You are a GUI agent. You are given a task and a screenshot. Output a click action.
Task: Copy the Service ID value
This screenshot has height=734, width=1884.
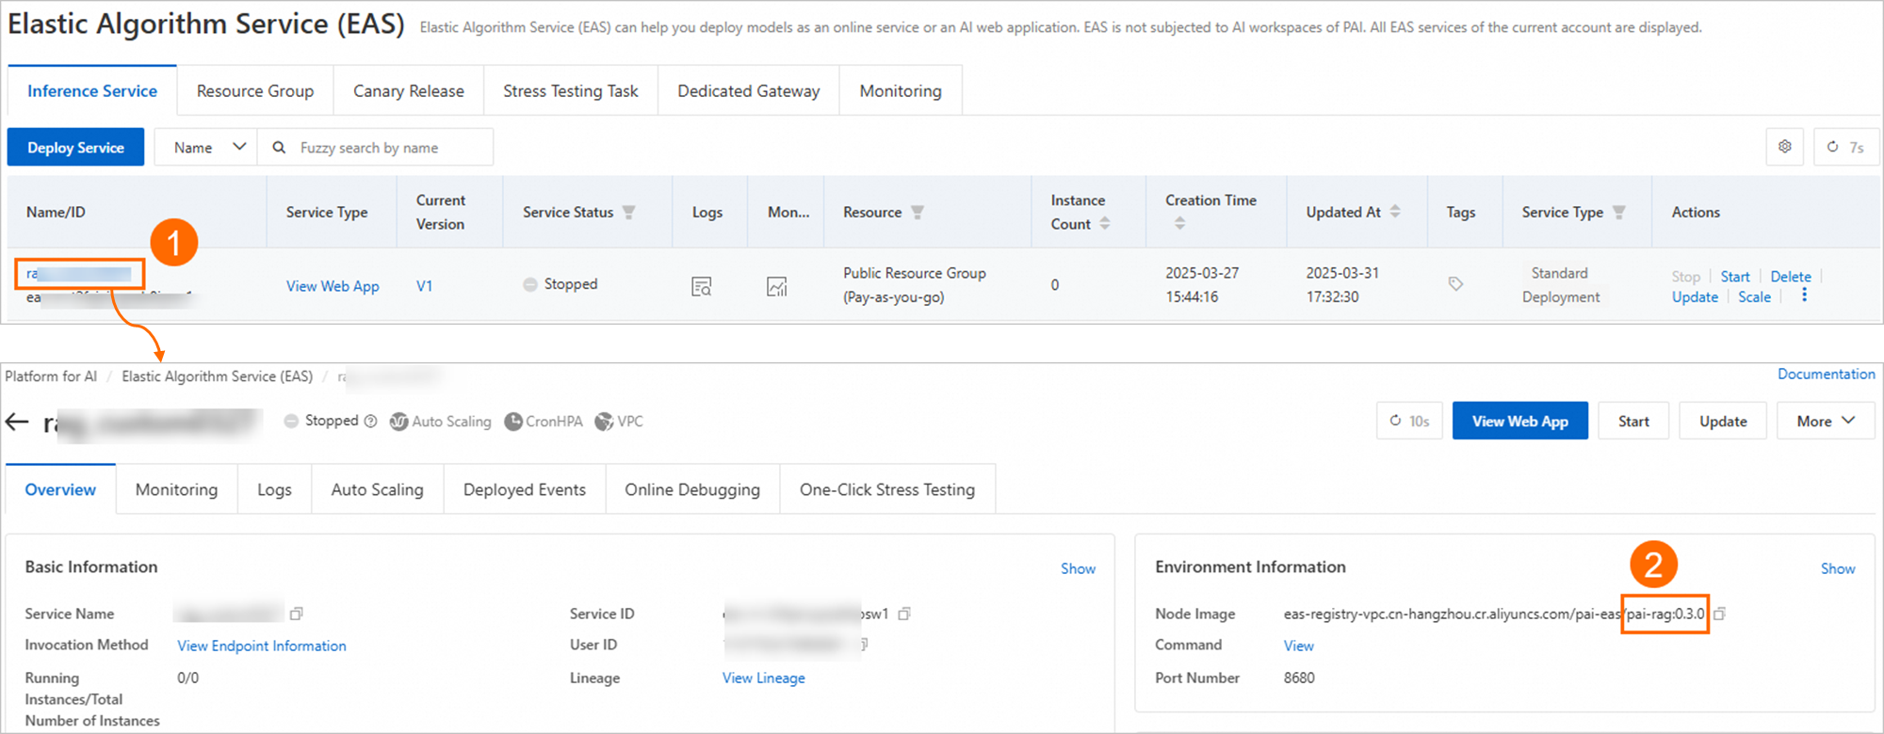[x=904, y=614]
